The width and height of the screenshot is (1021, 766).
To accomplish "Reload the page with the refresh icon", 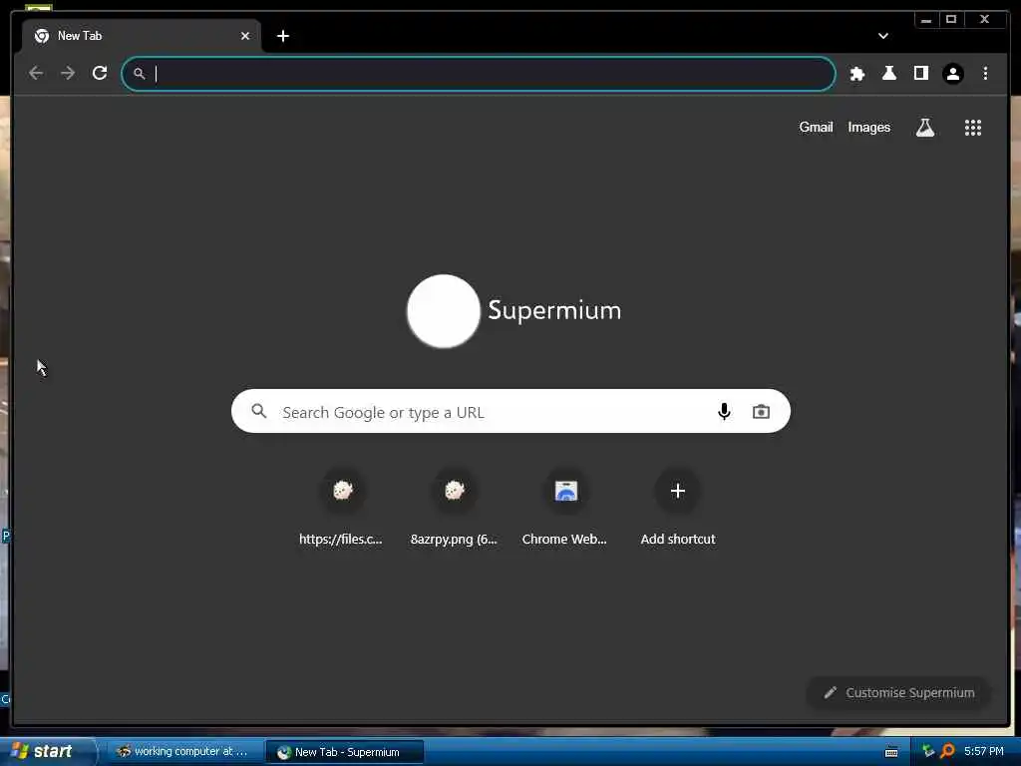I will 100,73.
